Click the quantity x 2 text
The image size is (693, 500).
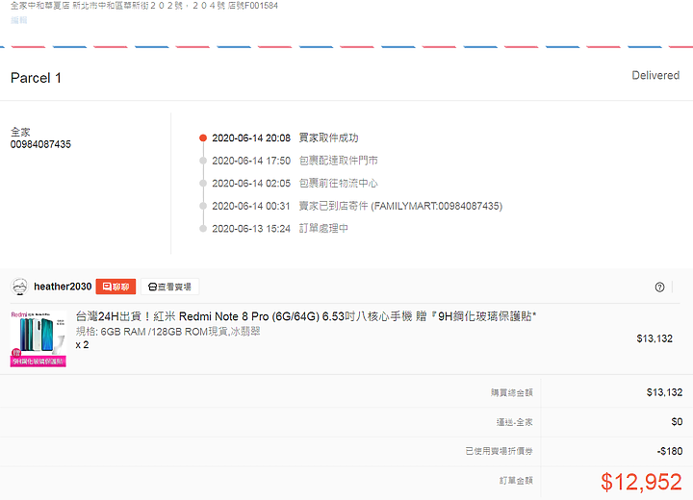[82, 345]
